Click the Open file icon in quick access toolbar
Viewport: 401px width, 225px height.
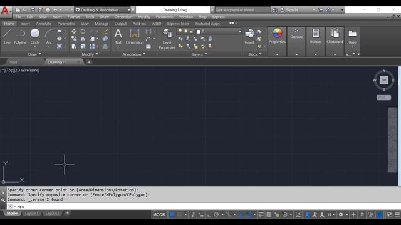pos(25,10)
